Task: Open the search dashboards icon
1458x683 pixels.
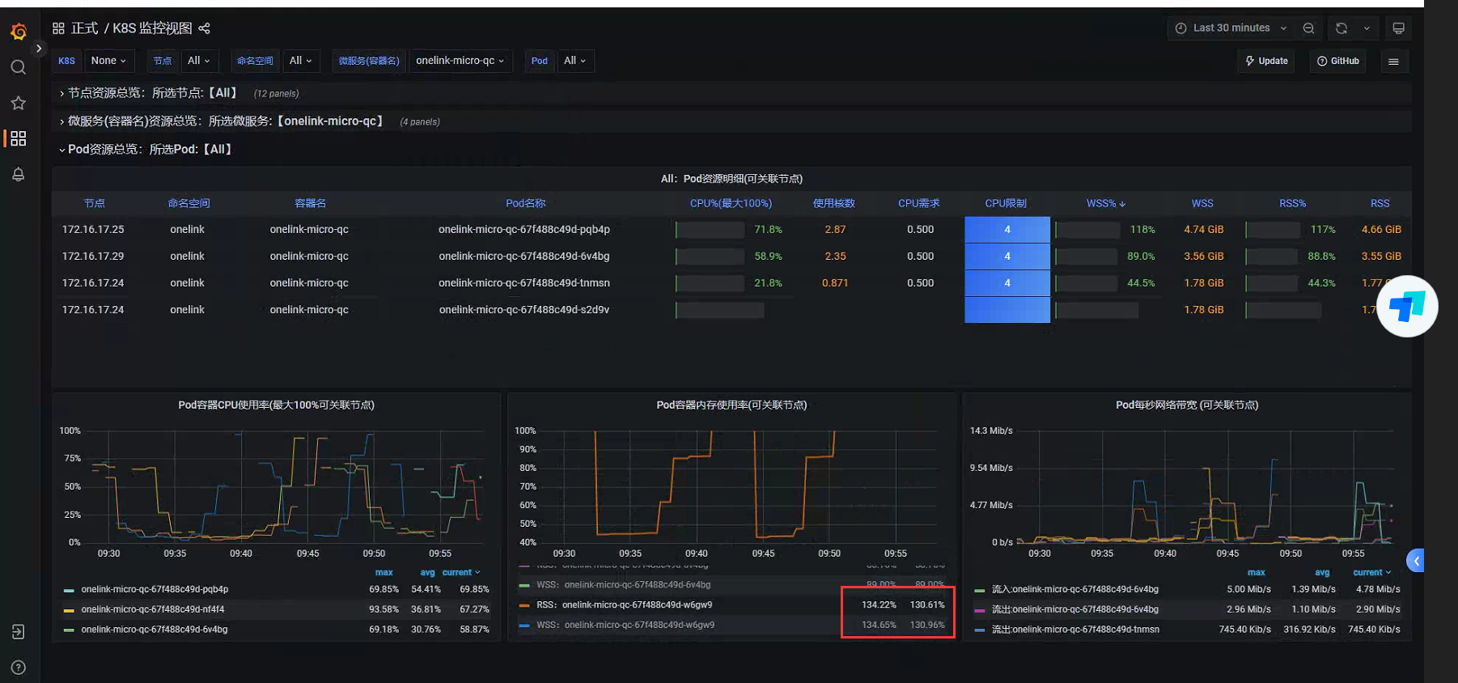Action: point(19,67)
